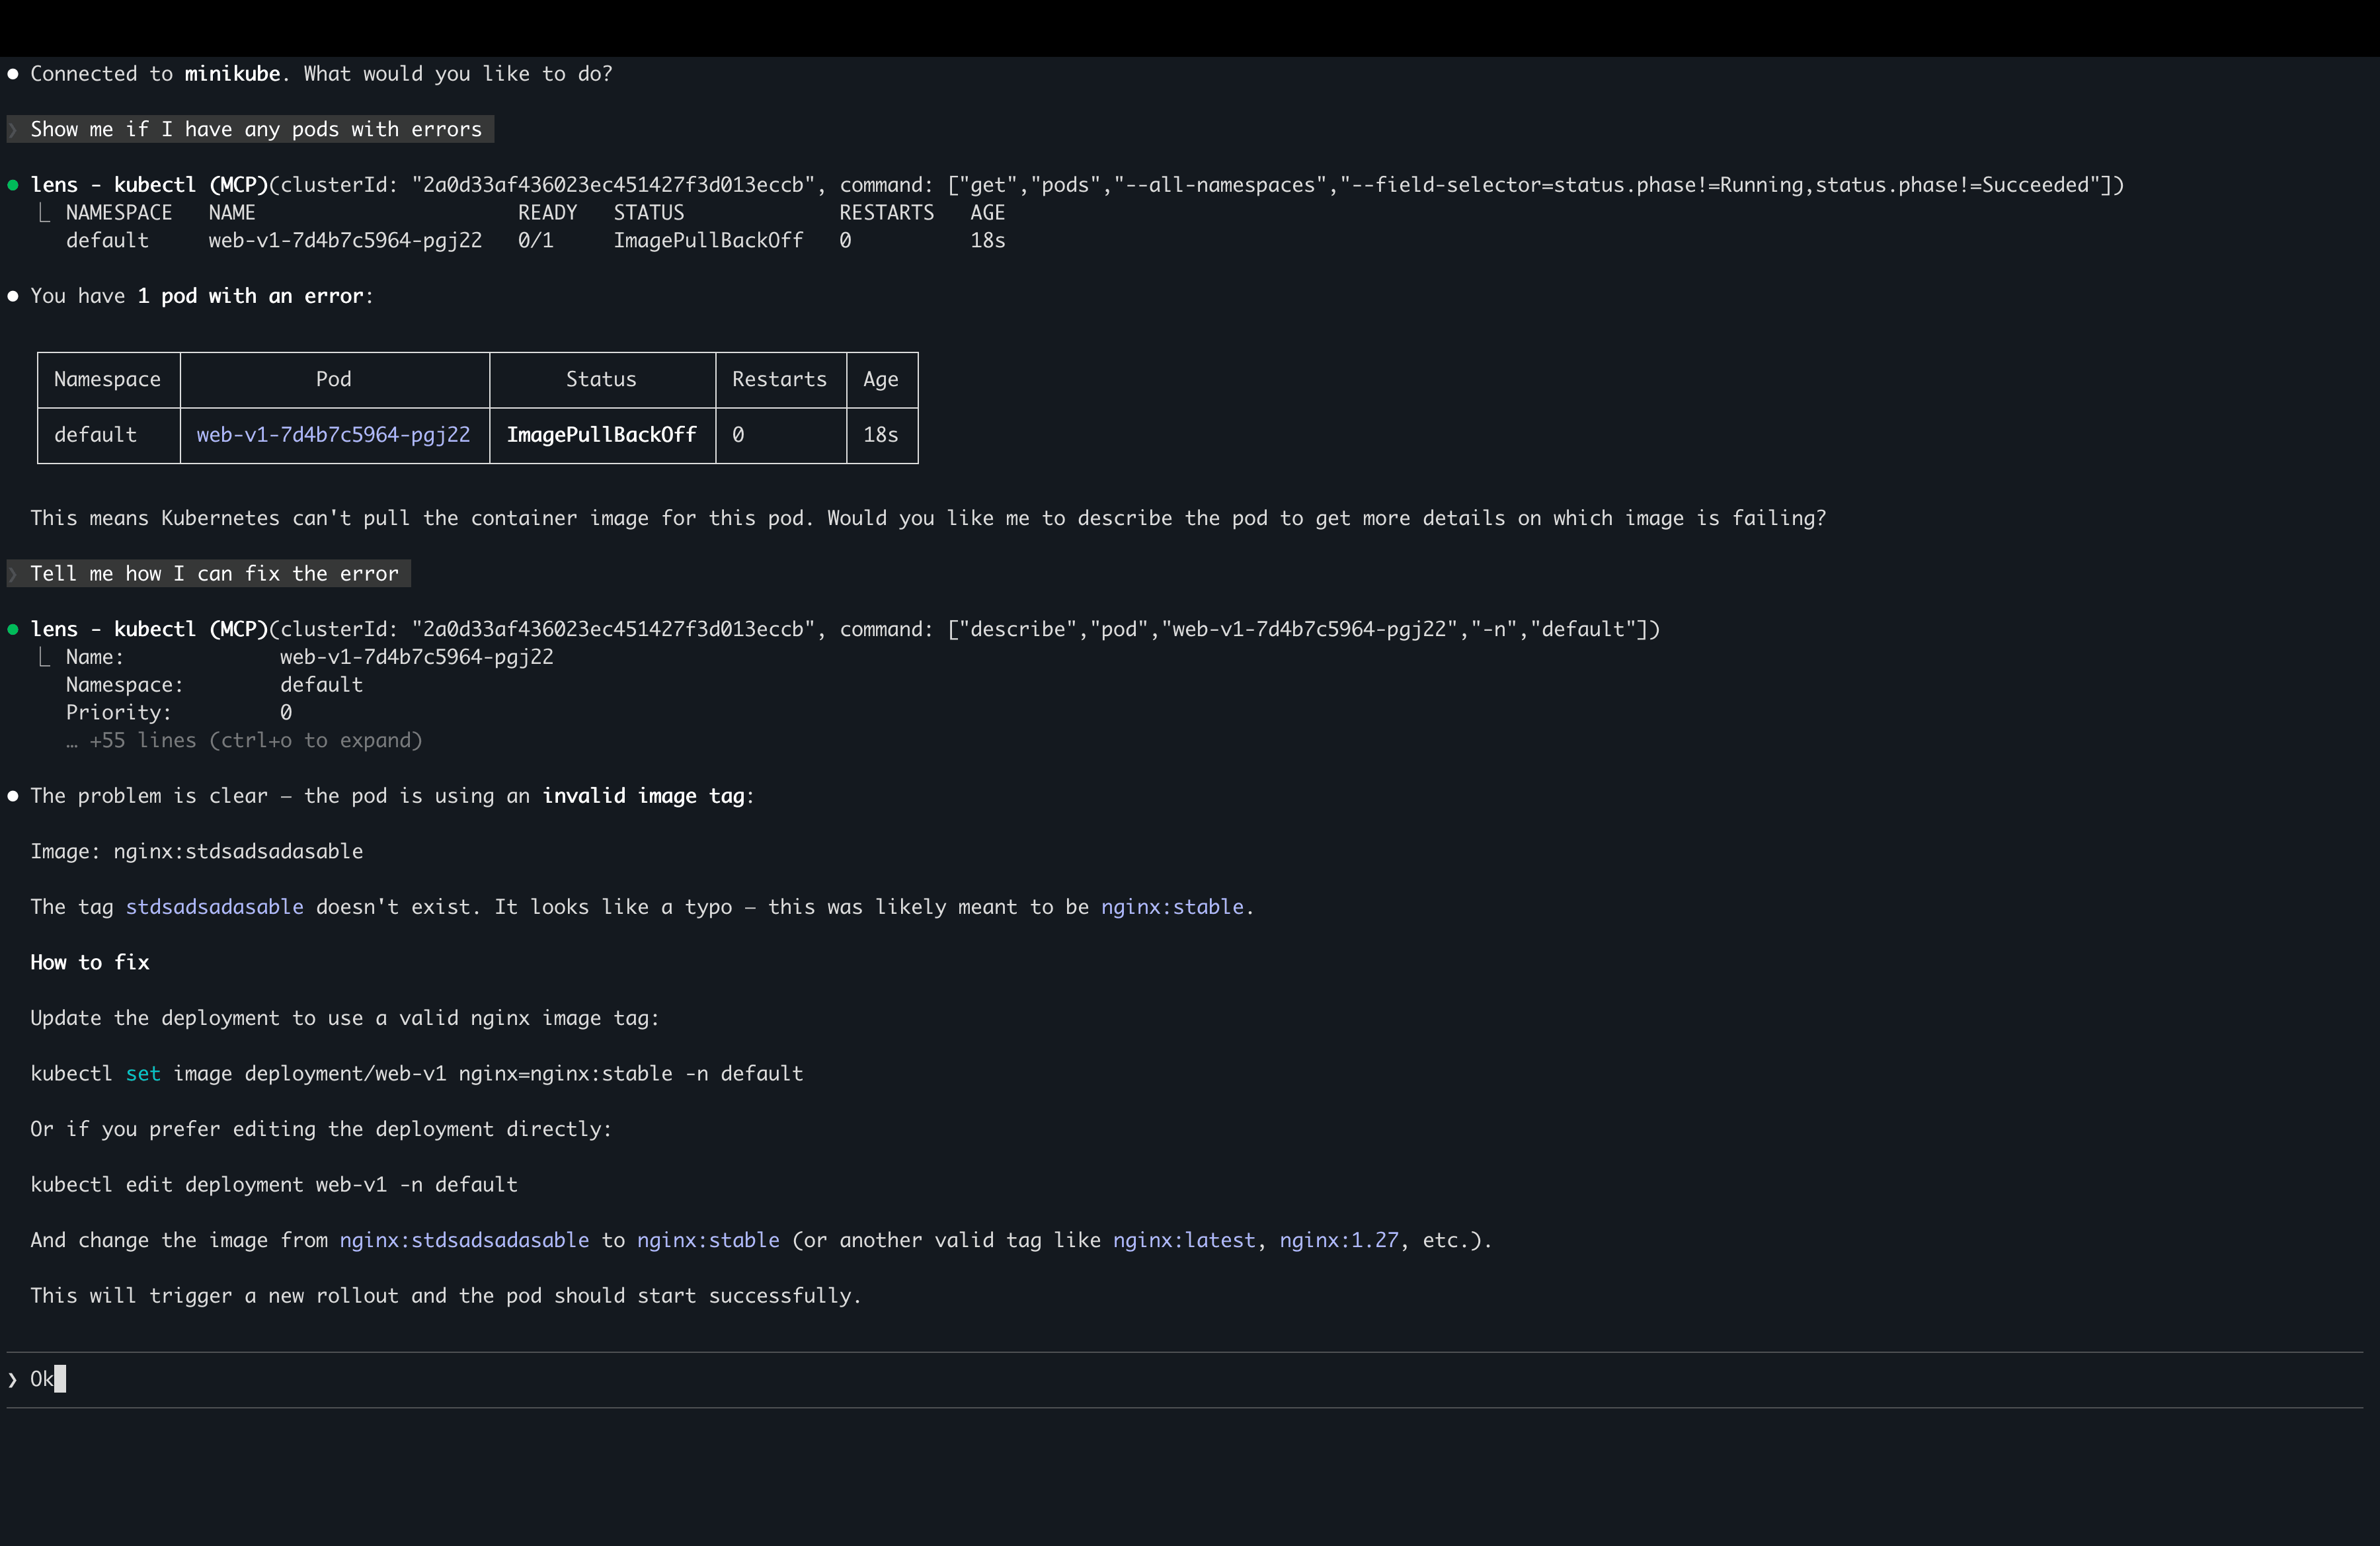Click the nginx:latest tag suggestion
The image size is (2380, 1546).
pos(1184,1240)
